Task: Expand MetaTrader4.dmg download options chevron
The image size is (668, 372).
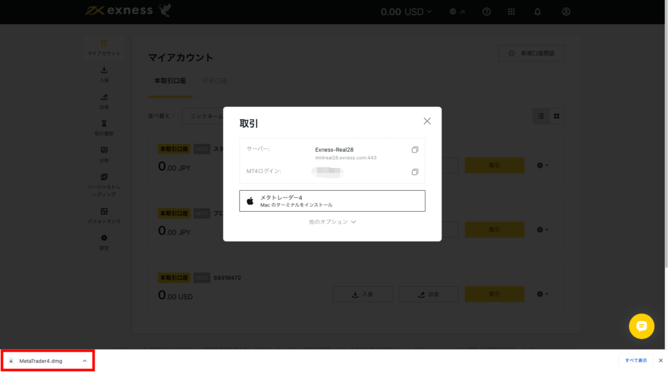Action: coord(84,361)
